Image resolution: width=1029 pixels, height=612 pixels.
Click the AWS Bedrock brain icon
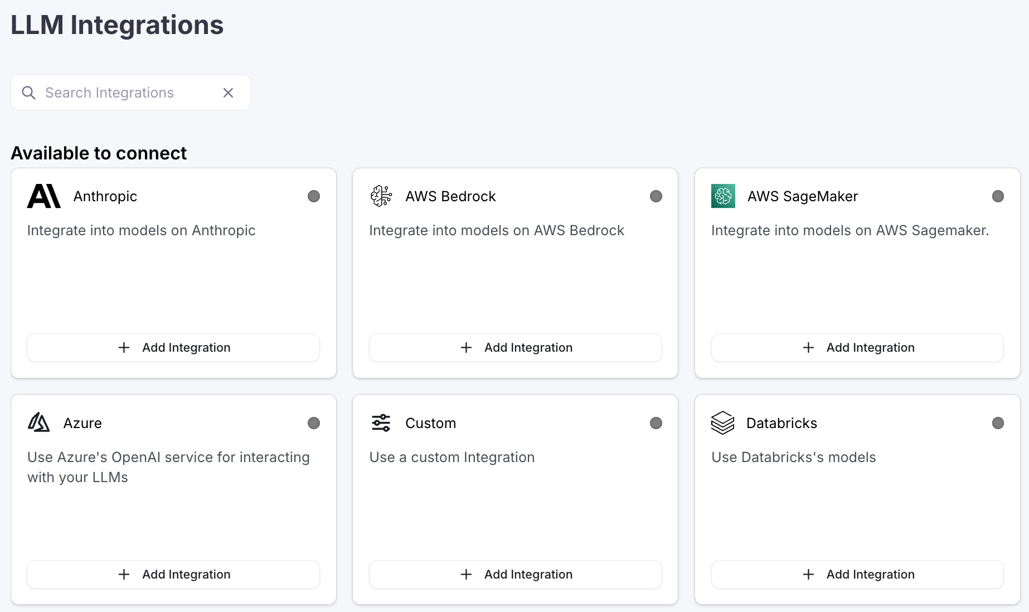coord(381,196)
